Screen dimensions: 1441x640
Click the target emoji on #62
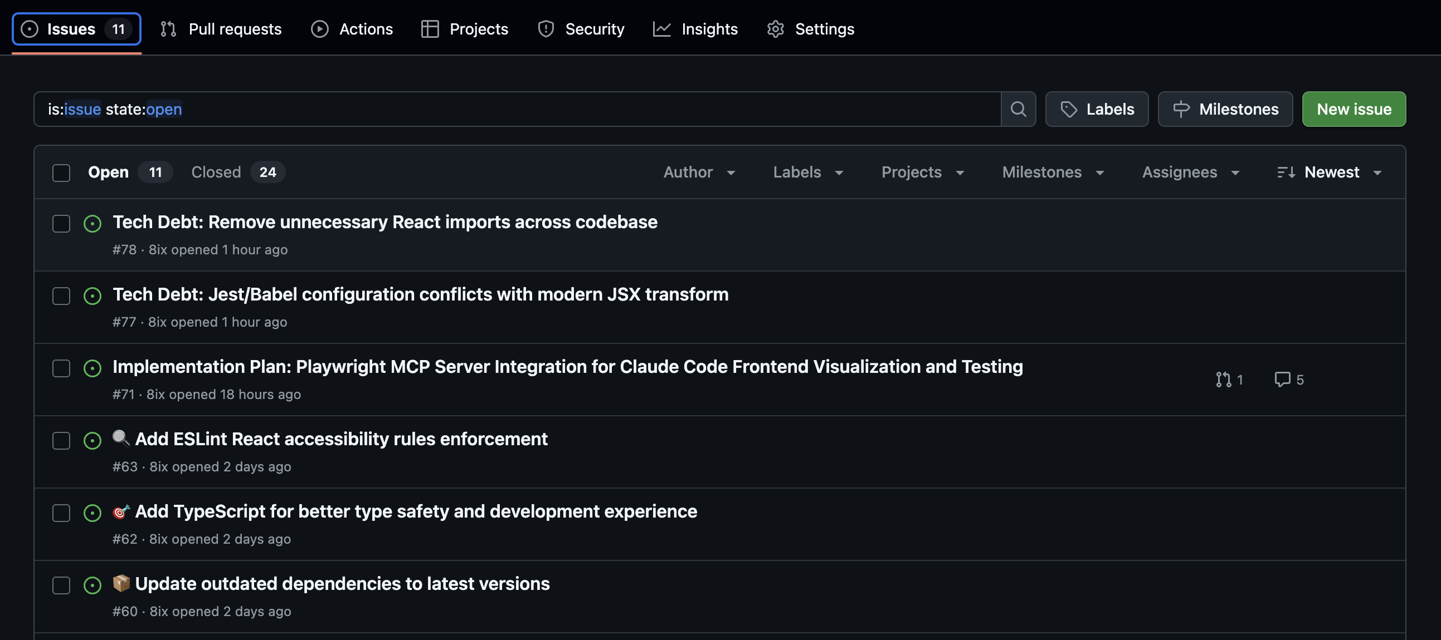[121, 511]
